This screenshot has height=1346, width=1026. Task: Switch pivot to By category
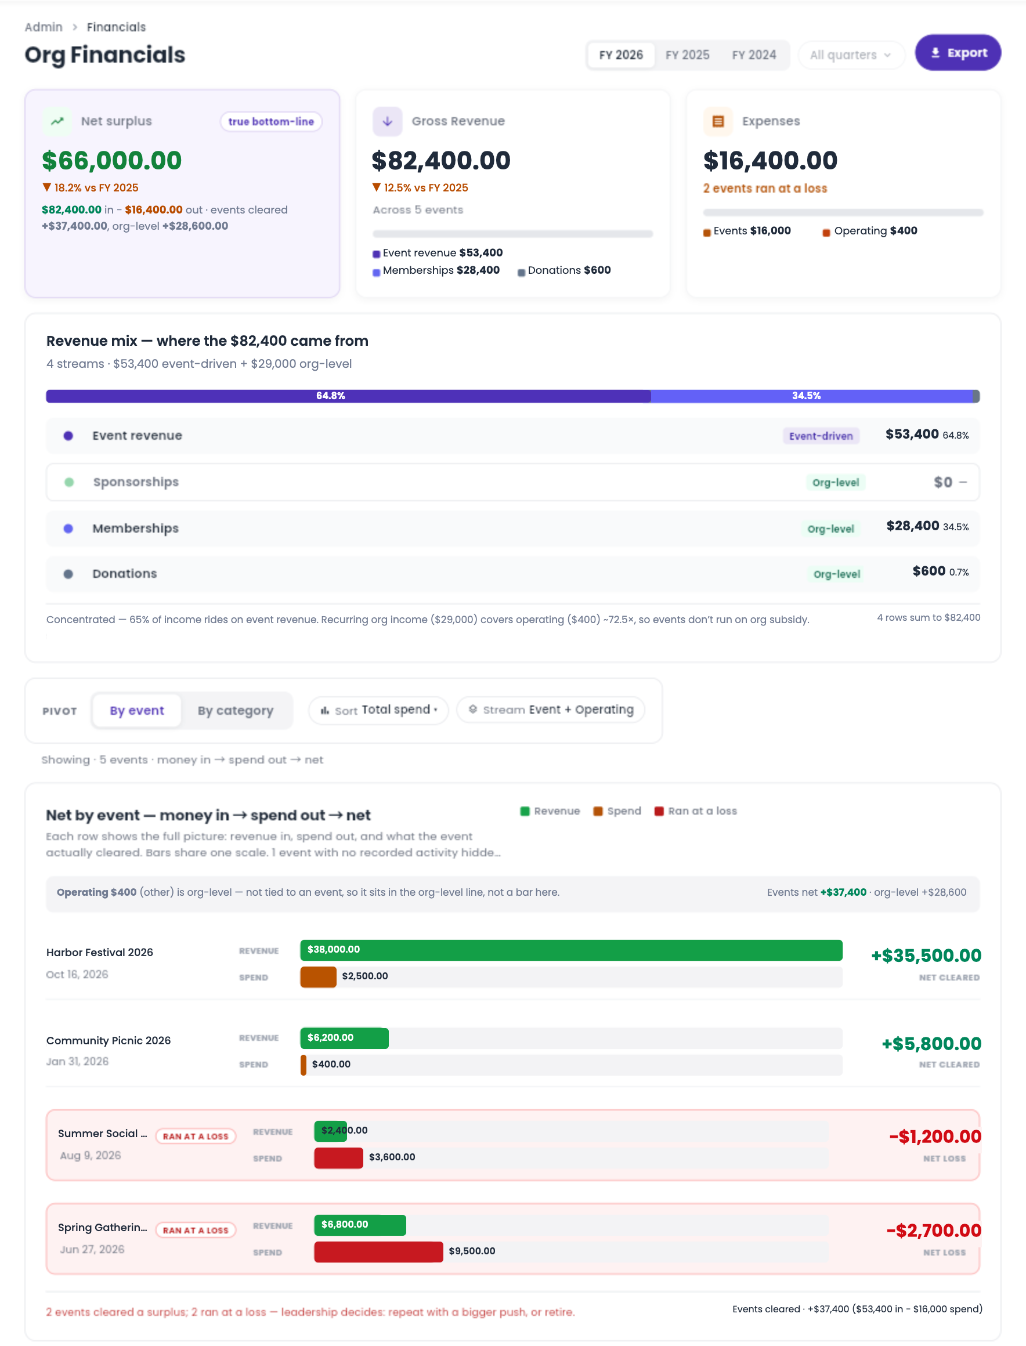click(236, 710)
